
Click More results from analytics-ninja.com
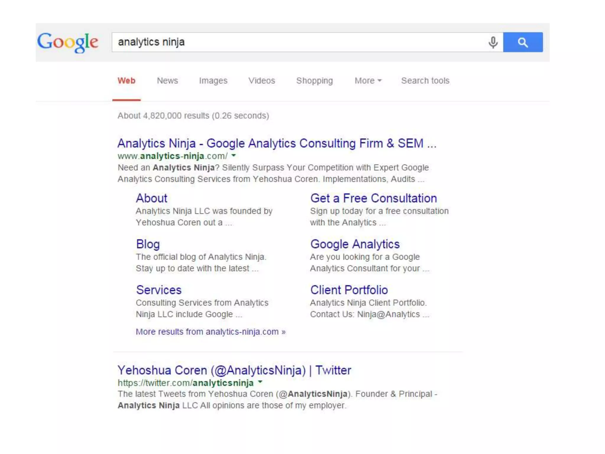[210, 332]
